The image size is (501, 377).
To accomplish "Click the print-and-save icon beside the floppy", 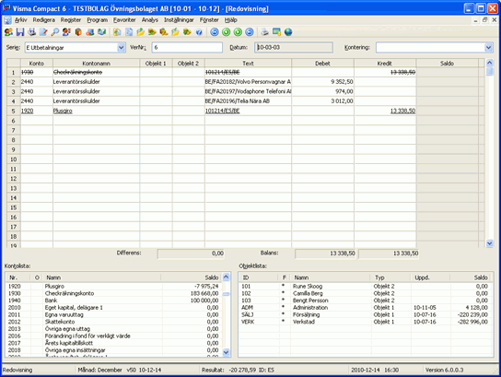I will pos(31,32).
